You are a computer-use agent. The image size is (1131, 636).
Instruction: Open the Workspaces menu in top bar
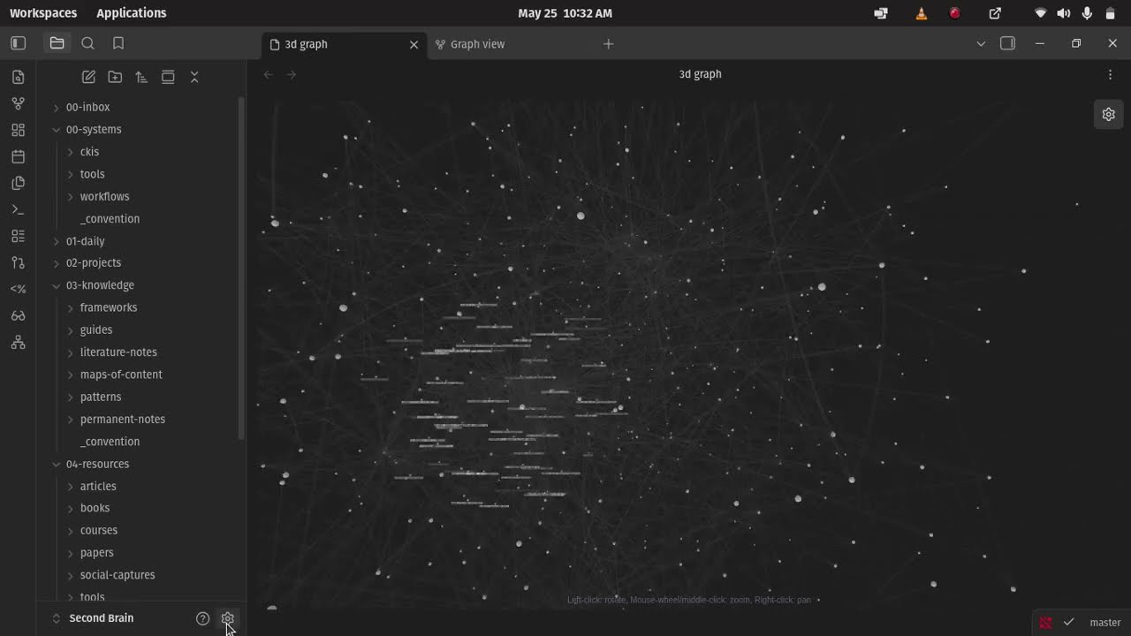tap(43, 13)
